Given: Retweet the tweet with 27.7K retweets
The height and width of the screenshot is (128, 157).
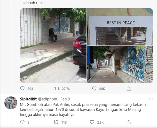Looking at the screenshot, I should click(57, 89).
